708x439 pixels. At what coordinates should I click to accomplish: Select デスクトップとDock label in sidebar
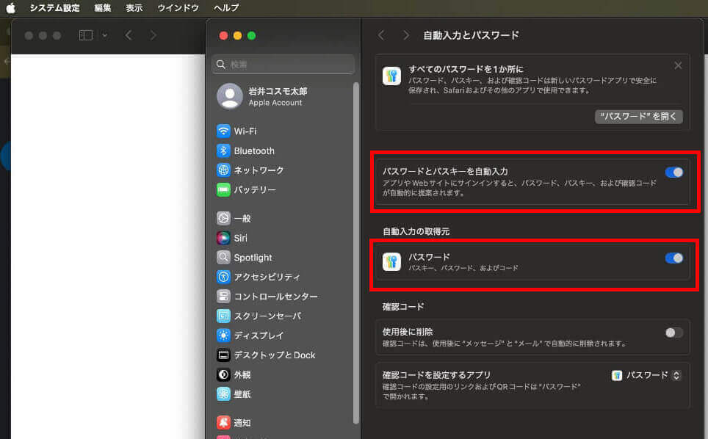pyautogui.click(x=275, y=355)
